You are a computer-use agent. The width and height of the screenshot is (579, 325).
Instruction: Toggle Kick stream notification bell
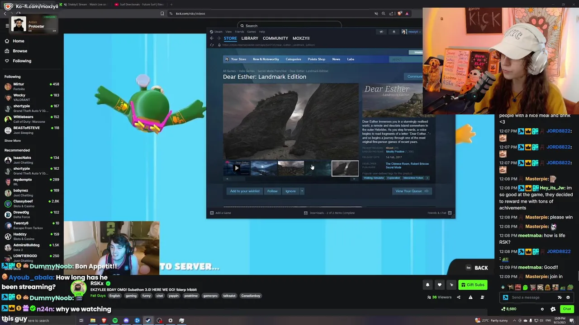(x=427, y=285)
